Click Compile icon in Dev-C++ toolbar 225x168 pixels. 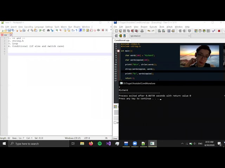click(x=196, y=31)
